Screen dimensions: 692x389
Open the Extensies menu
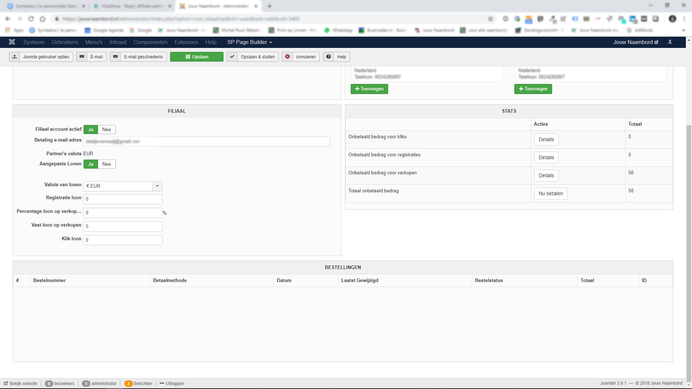(x=186, y=42)
